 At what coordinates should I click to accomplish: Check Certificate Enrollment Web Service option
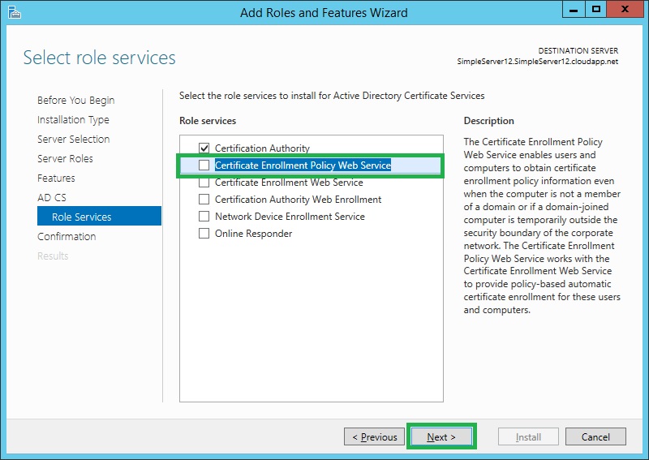click(x=204, y=183)
